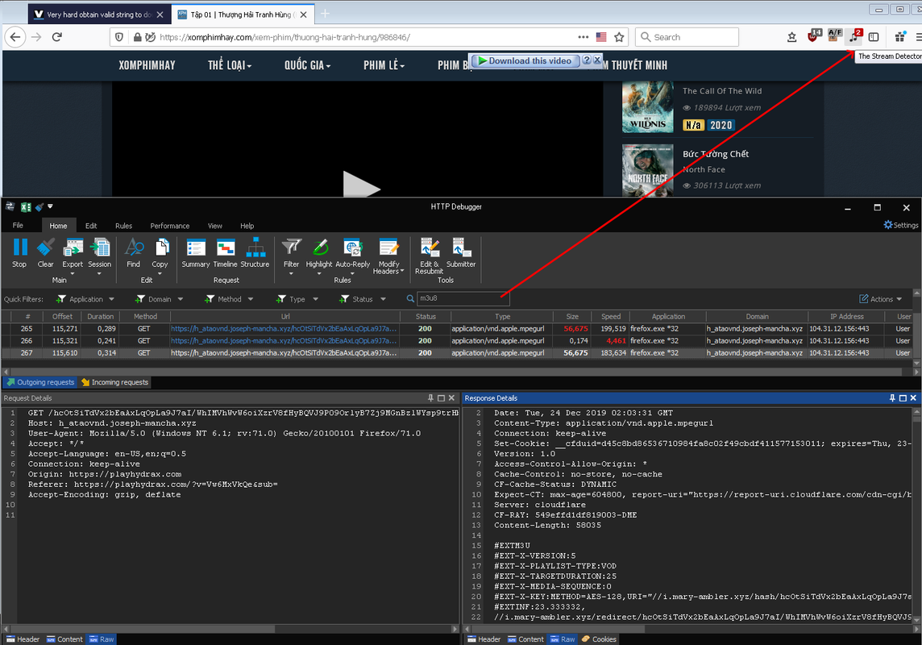
Task: Switch to the Performance ribbon tab
Action: pyautogui.click(x=169, y=226)
